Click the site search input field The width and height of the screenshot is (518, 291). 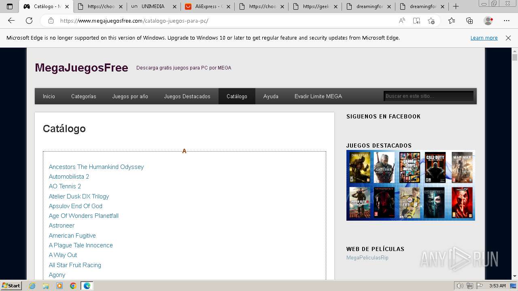(x=428, y=96)
